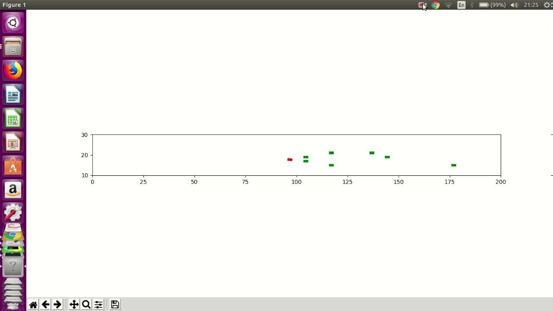553x311 pixels.
Task: Open Wi-Fi network menu
Action: click(448, 5)
